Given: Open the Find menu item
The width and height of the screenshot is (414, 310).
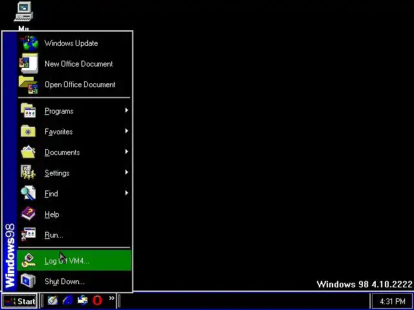Looking at the screenshot, I should [74, 194].
